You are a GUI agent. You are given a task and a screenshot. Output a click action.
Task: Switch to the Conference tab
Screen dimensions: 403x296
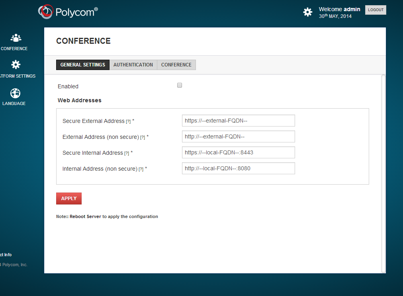point(176,65)
